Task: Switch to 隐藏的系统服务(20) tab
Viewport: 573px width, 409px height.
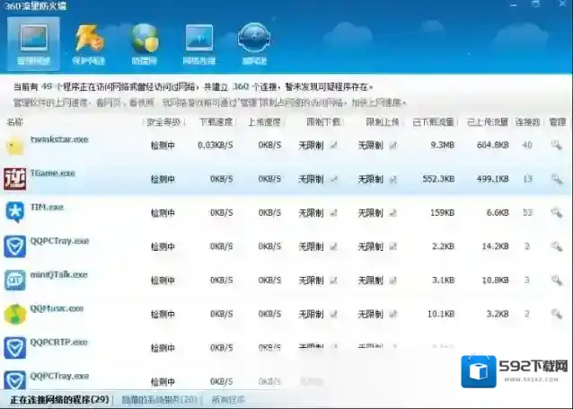Action: coord(160,399)
